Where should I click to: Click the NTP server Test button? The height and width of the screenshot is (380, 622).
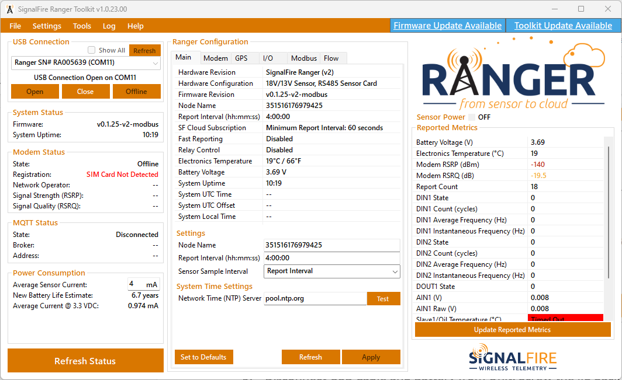click(x=383, y=299)
